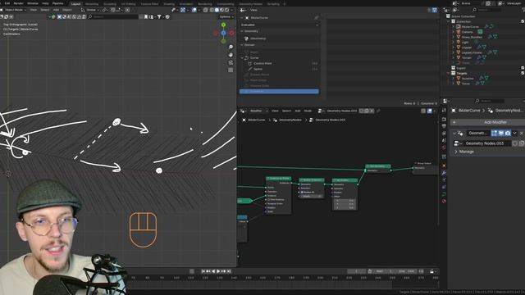The image size is (525, 295).
Task: Click the properties editor search field
Action: click(x=490, y=101)
